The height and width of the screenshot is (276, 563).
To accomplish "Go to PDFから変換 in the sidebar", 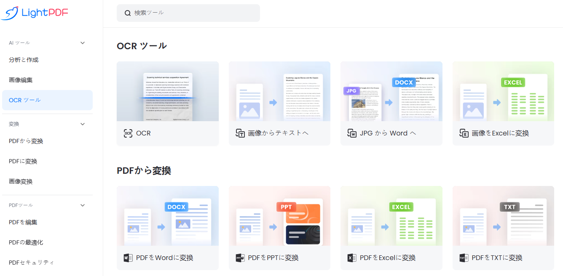I will coord(26,141).
